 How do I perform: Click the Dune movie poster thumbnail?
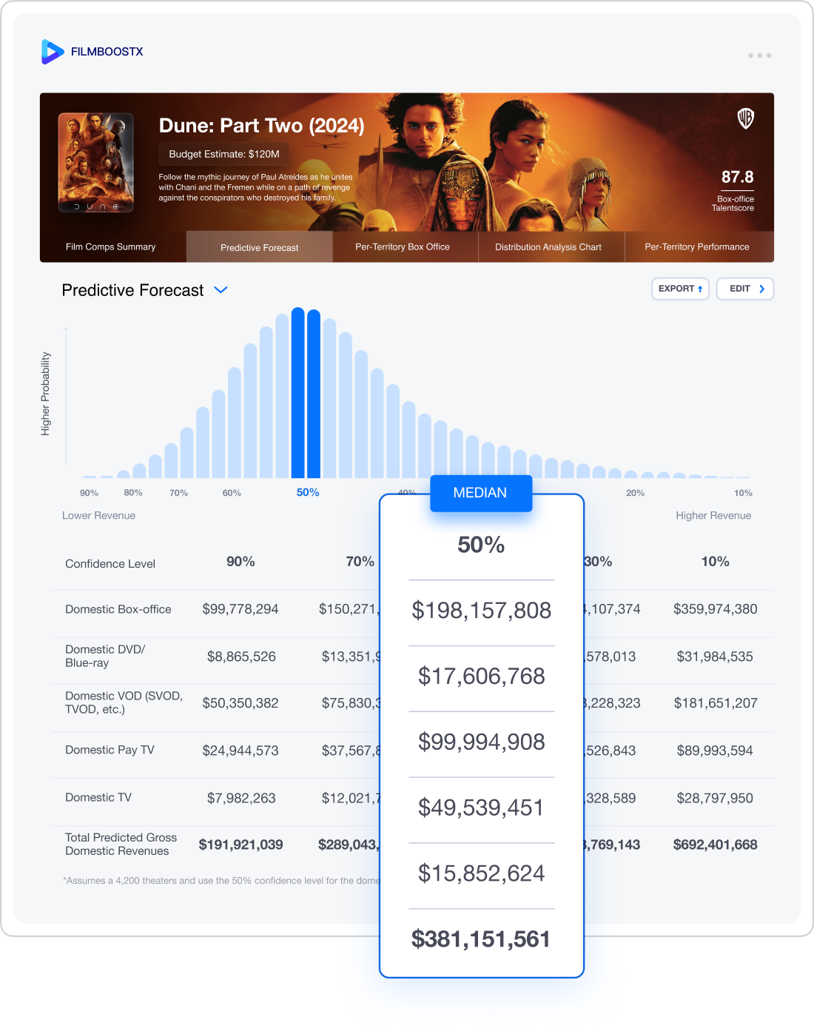96,163
